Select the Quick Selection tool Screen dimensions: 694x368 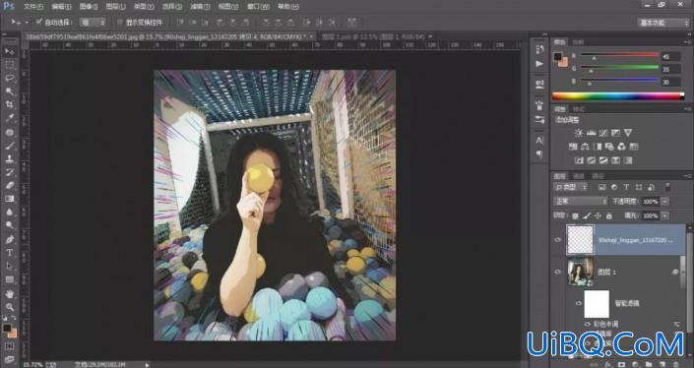pyautogui.click(x=9, y=92)
